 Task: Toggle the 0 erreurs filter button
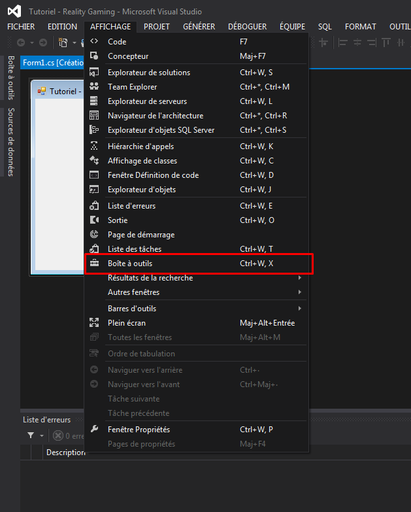(x=68, y=435)
